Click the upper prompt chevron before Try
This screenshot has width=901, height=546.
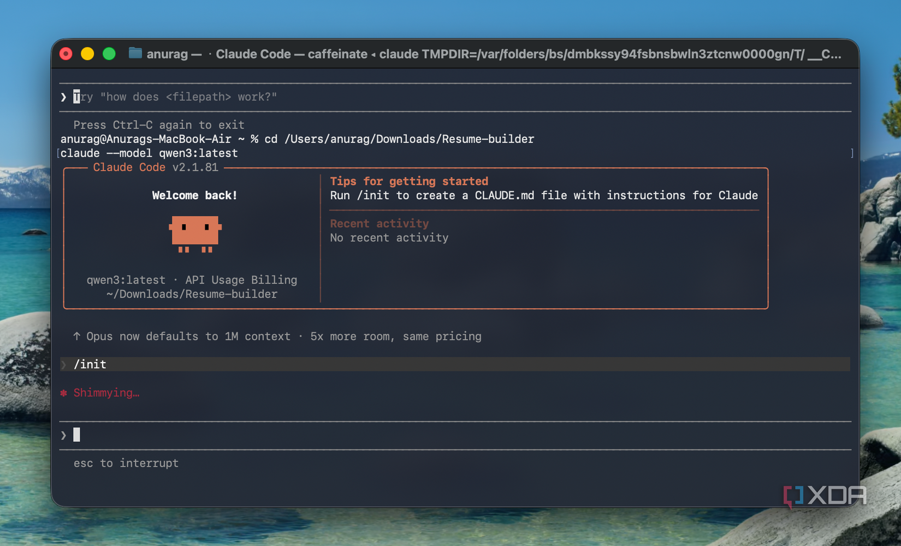click(63, 97)
